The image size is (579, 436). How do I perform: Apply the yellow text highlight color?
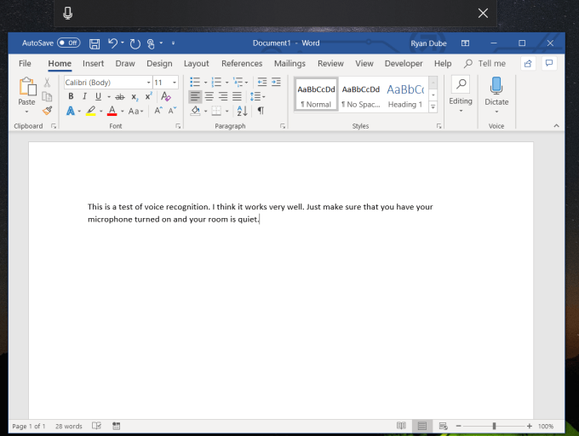91,111
